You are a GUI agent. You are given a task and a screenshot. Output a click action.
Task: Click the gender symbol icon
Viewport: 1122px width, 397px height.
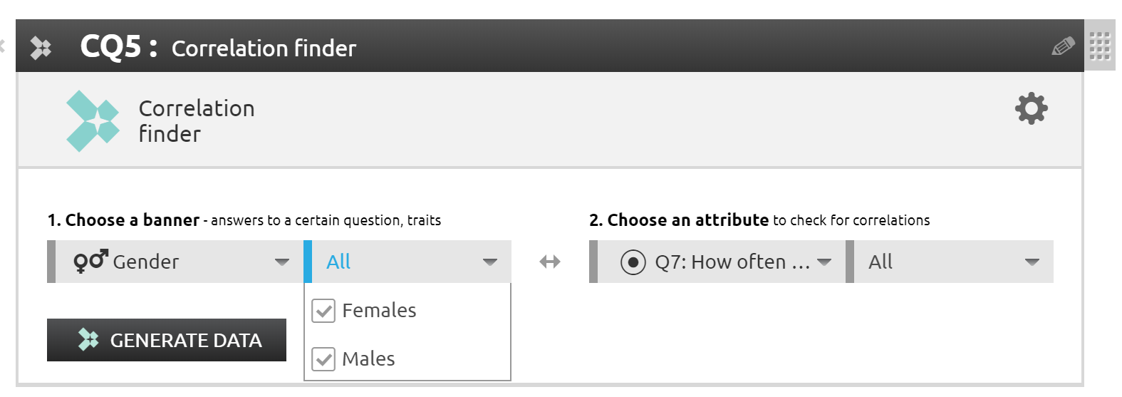point(90,262)
